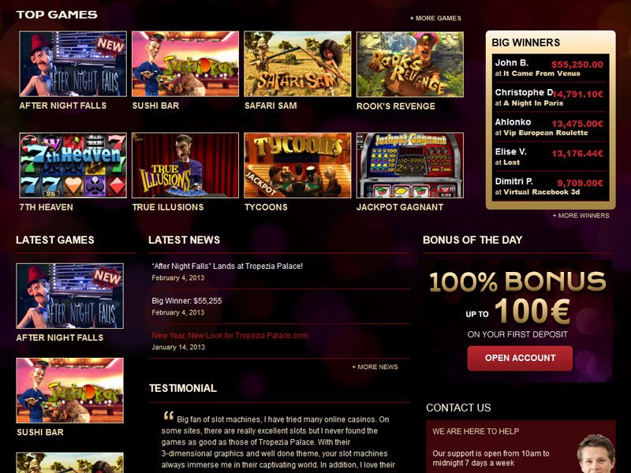Launch the 7th Heaven slot thumbnail

73,166
